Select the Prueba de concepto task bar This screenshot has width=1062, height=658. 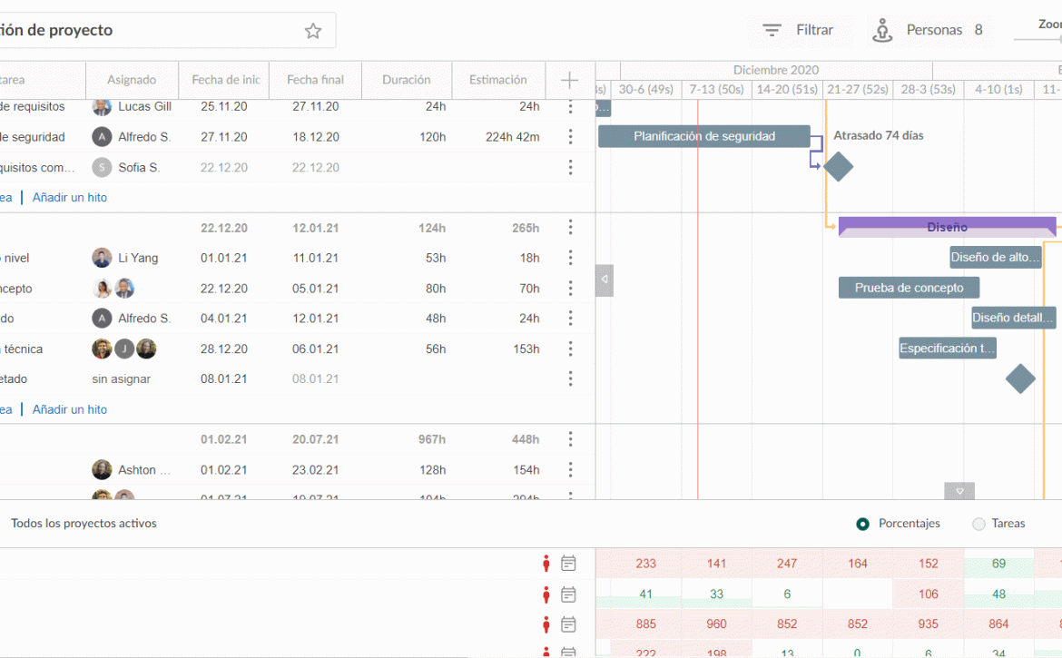coord(909,288)
